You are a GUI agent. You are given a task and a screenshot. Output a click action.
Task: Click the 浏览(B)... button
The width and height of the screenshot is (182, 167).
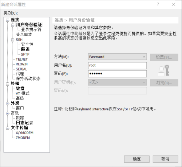164,83
